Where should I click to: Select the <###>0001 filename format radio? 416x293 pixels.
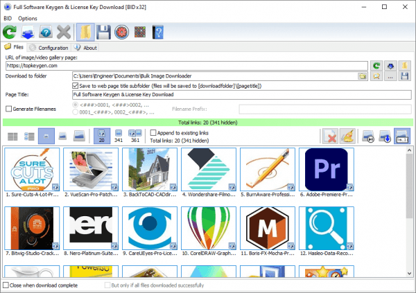(76, 105)
